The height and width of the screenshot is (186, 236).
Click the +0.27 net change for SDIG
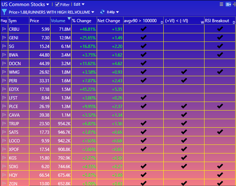[117, 166]
